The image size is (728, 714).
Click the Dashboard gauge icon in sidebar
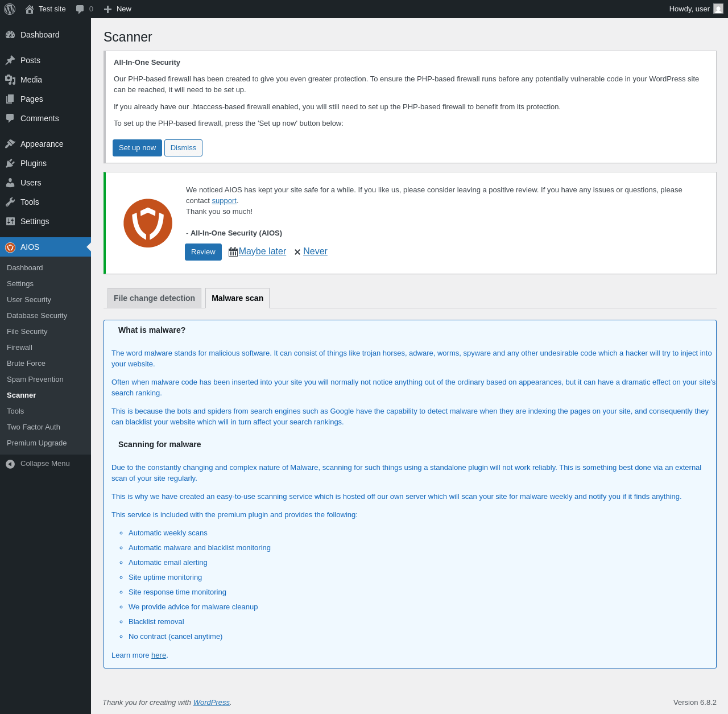click(10, 35)
